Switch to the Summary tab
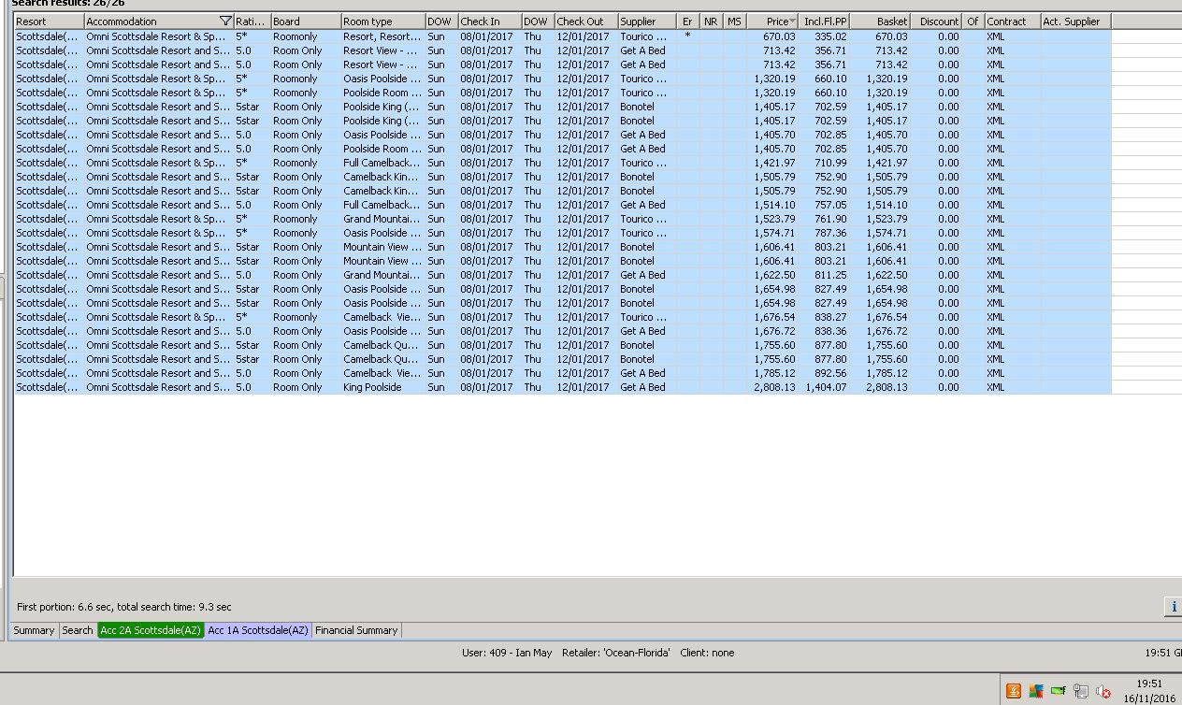 (34, 630)
